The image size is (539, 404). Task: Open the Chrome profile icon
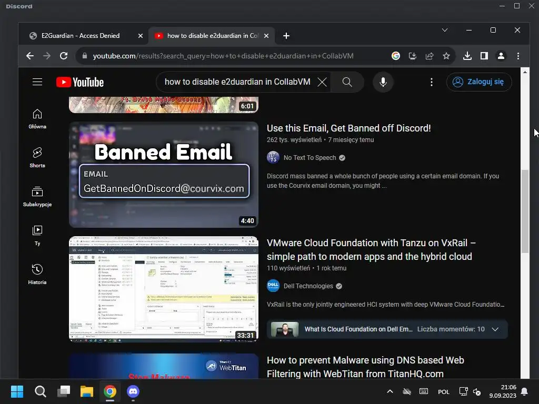point(501,56)
